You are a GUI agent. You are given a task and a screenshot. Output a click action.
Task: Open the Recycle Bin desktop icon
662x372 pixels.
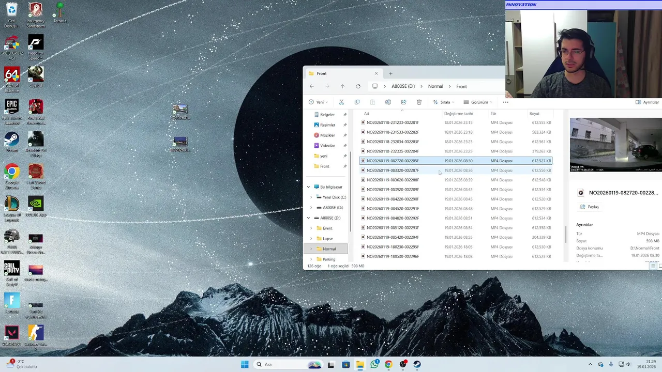[x=11, y=16]
